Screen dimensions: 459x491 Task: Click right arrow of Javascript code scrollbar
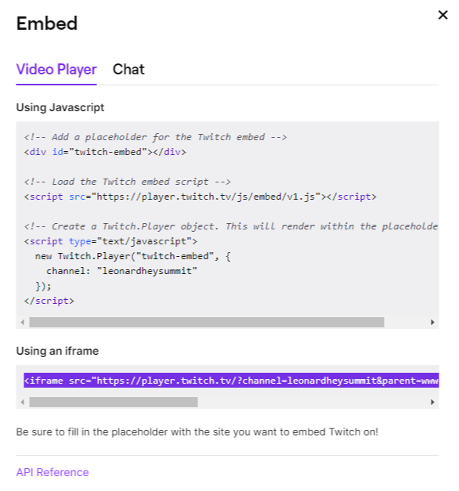(432, 322)
